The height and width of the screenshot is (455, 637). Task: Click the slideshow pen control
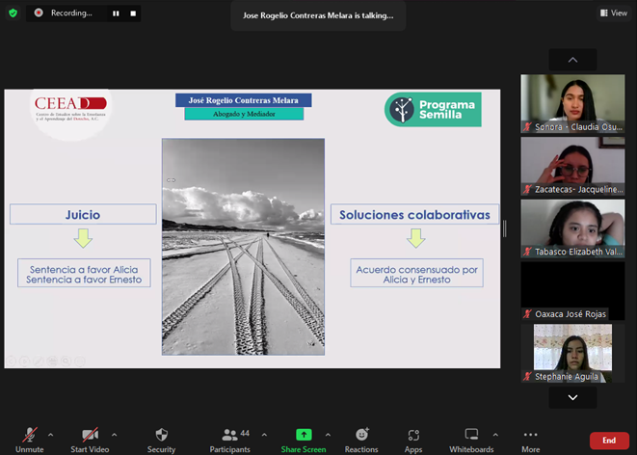point(39,361)
